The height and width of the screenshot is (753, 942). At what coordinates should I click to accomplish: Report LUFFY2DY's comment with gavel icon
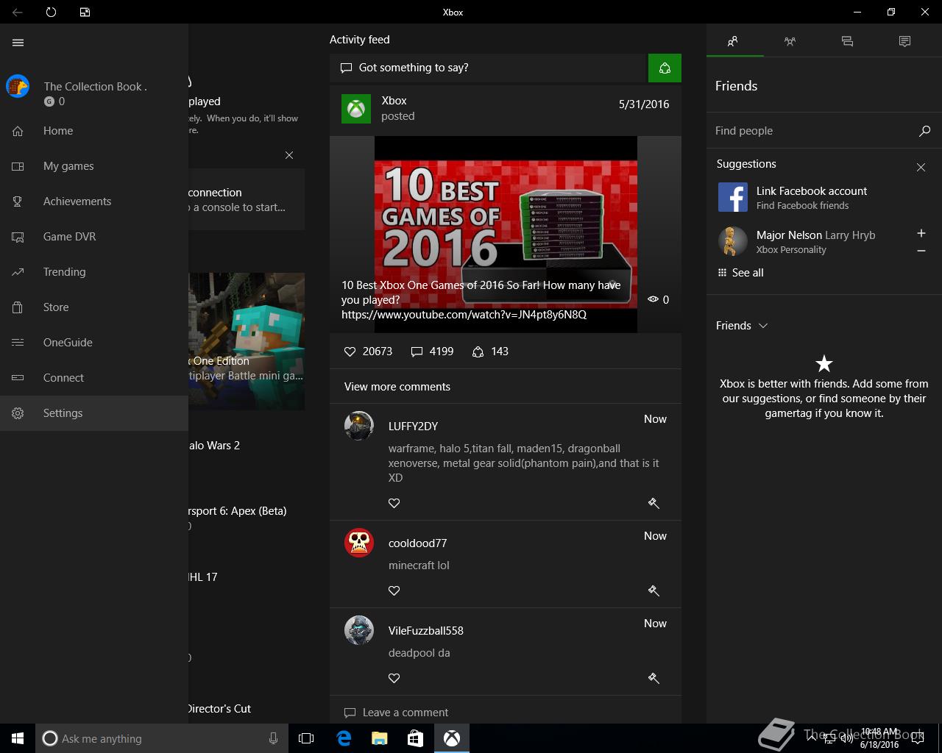point(654,503)
